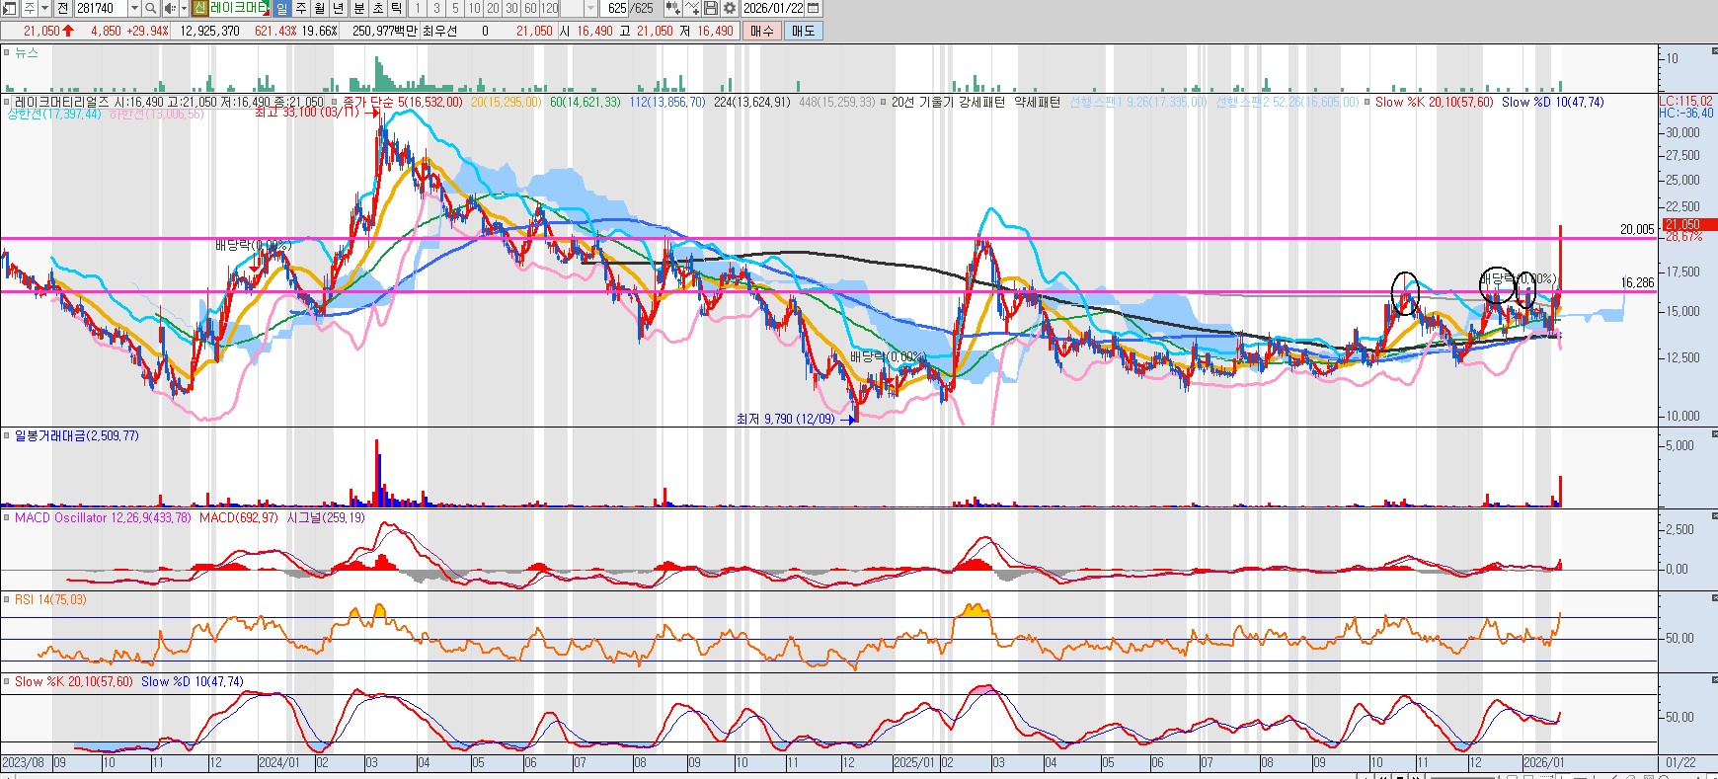Click the 뉴스 panel right-edge corner icon

coord(1713,49)
